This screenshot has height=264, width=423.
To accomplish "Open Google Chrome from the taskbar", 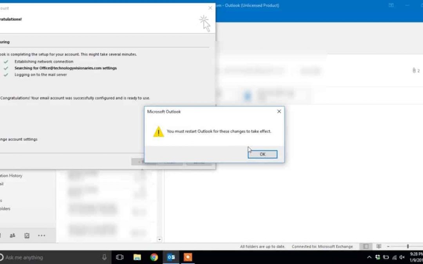I will 154,257.
